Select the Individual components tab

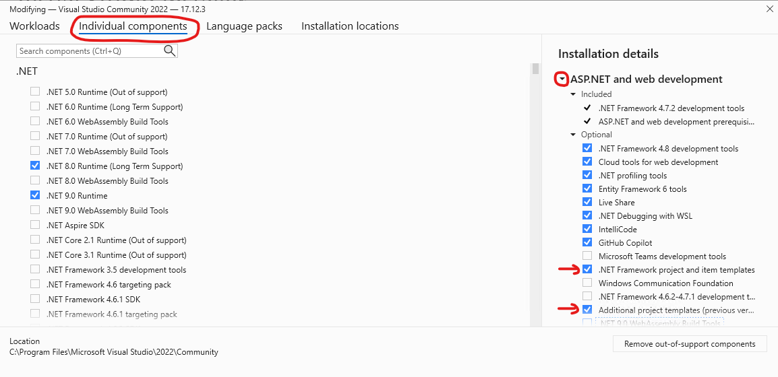tap(133, 26)
